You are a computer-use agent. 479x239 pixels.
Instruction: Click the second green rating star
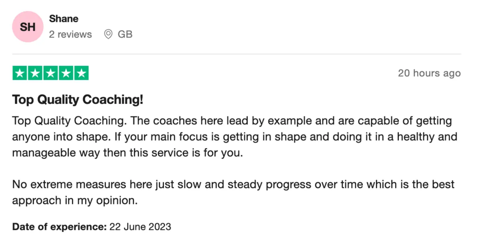coord(36,73)
